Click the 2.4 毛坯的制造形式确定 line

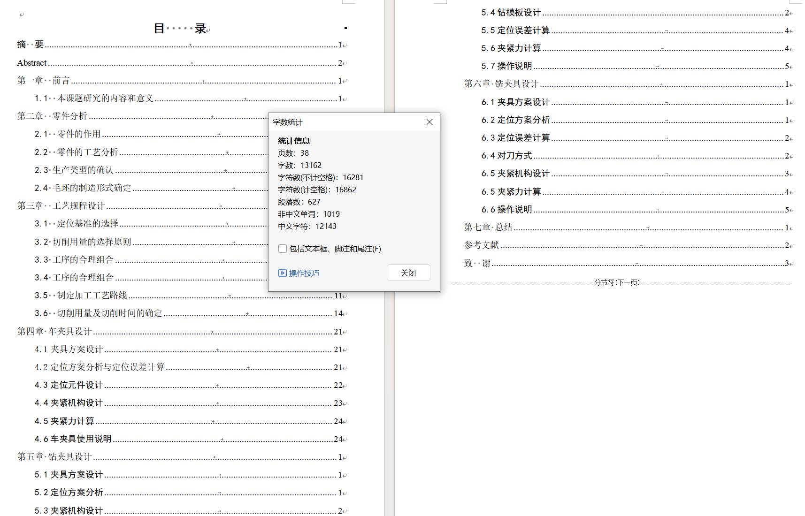point(151,188)
